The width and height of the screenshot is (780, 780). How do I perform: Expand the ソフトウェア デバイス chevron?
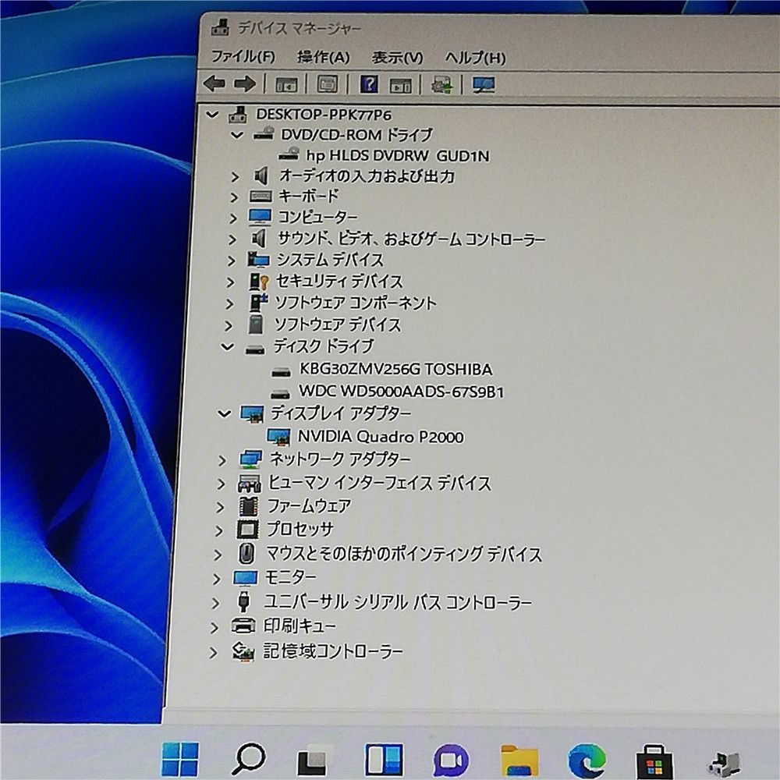[x=228, y=325]
